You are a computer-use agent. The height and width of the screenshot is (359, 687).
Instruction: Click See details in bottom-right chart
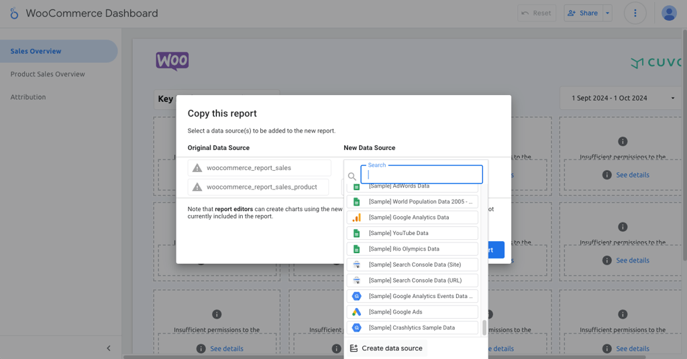pyautogui.click(x=633, y=348)
